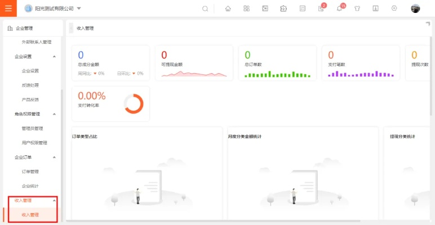This screenshot has height=225, width=435.
Task: Click the download icon in top bar
Action: point(375,8)
